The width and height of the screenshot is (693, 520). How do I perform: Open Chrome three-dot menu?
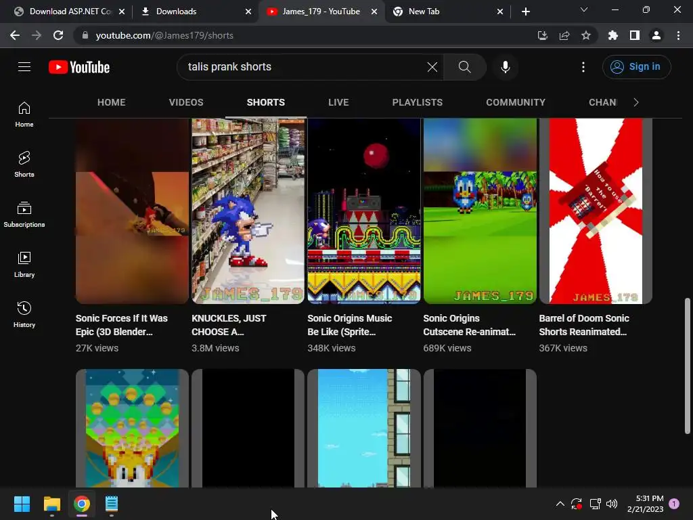click(x=678, y=35)
